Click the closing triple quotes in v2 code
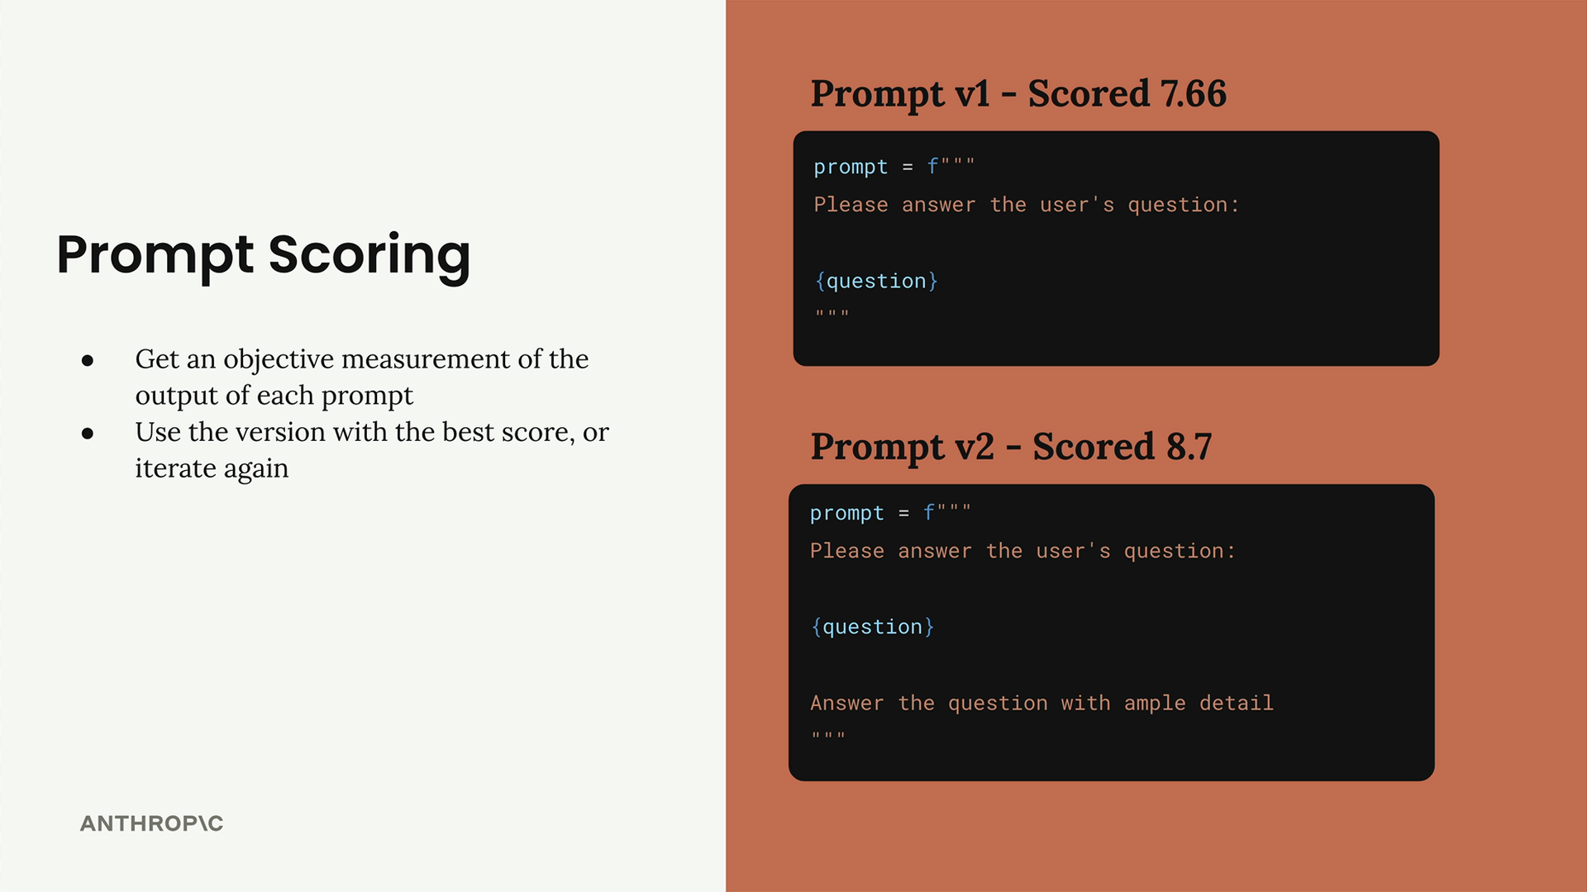 (827, 735)
